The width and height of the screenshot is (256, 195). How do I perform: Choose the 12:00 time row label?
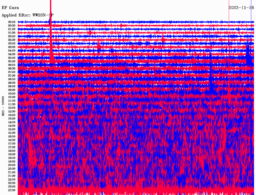pyautogui.click(x=12, y=108)
